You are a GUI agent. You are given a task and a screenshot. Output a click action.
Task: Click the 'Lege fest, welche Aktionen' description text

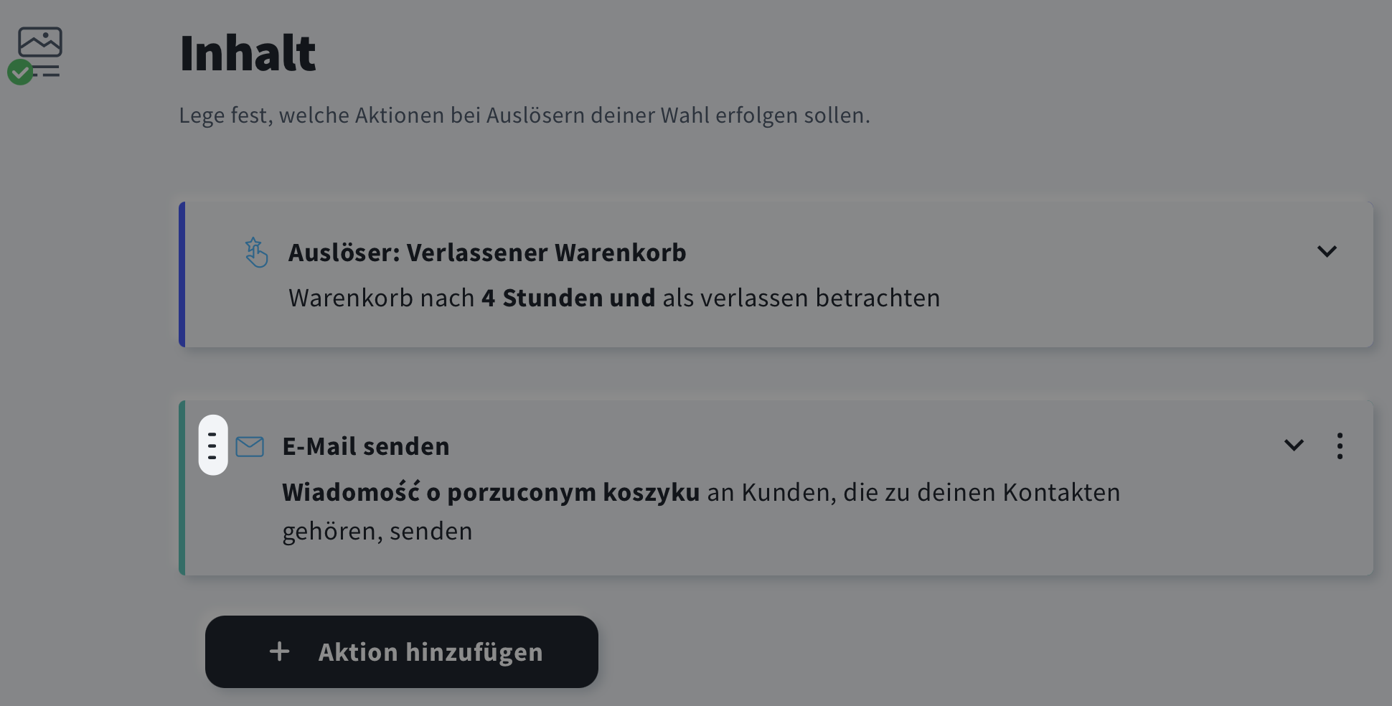pyautogui.click(x=524, y=115)
